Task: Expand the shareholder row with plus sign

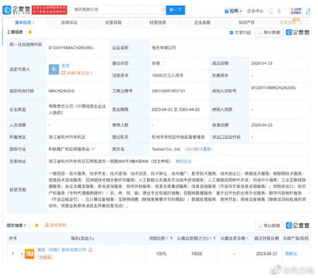Action: point(22,253)
